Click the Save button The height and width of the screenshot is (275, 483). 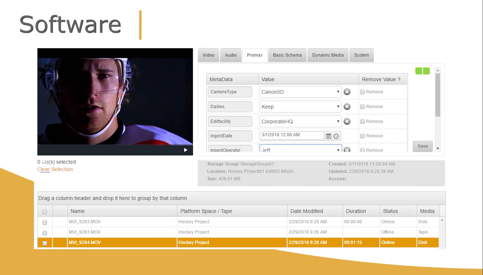click(x=422, y=146)
